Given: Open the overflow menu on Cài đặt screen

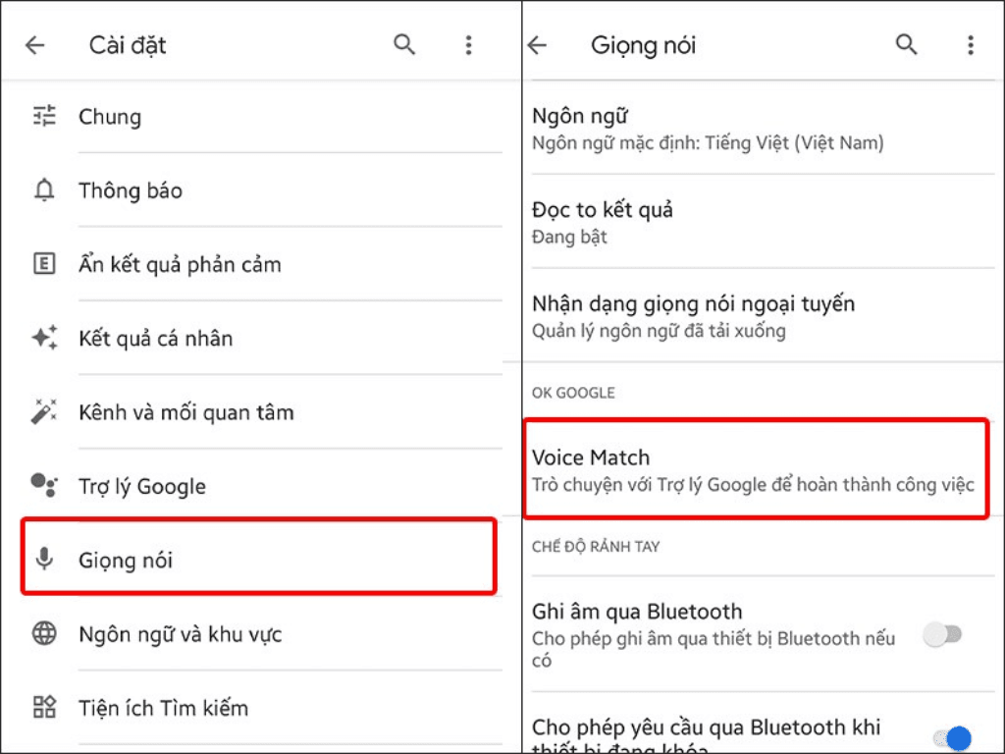Looking at the screenshot, I should (468, 44).
